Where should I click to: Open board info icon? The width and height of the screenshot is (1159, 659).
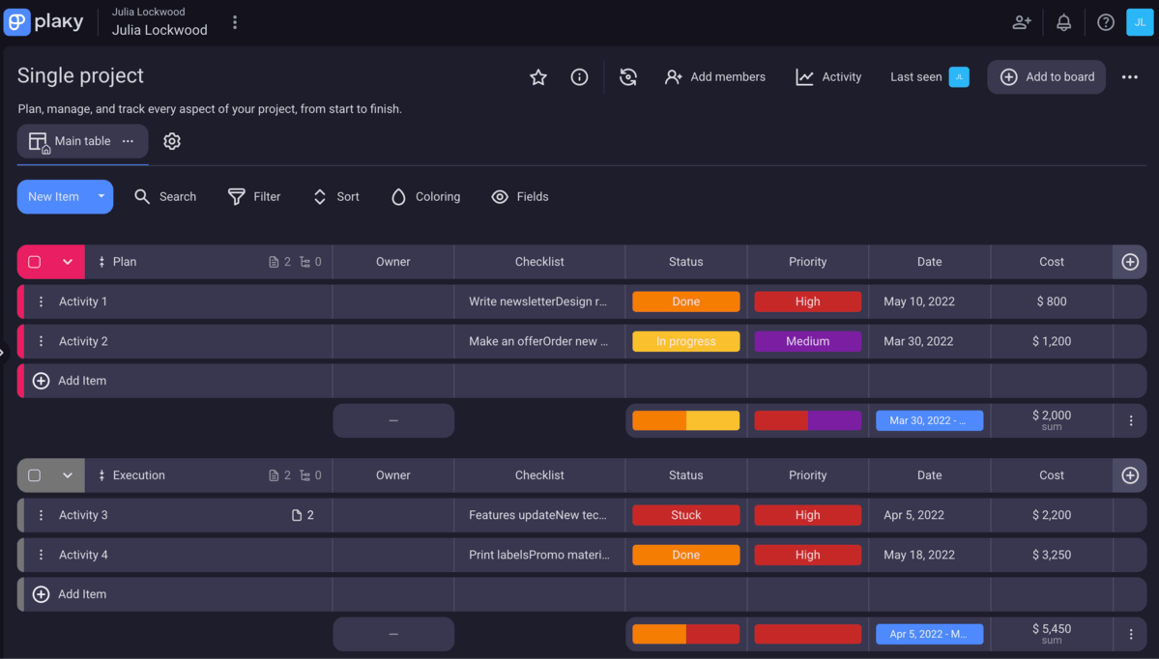579,77
